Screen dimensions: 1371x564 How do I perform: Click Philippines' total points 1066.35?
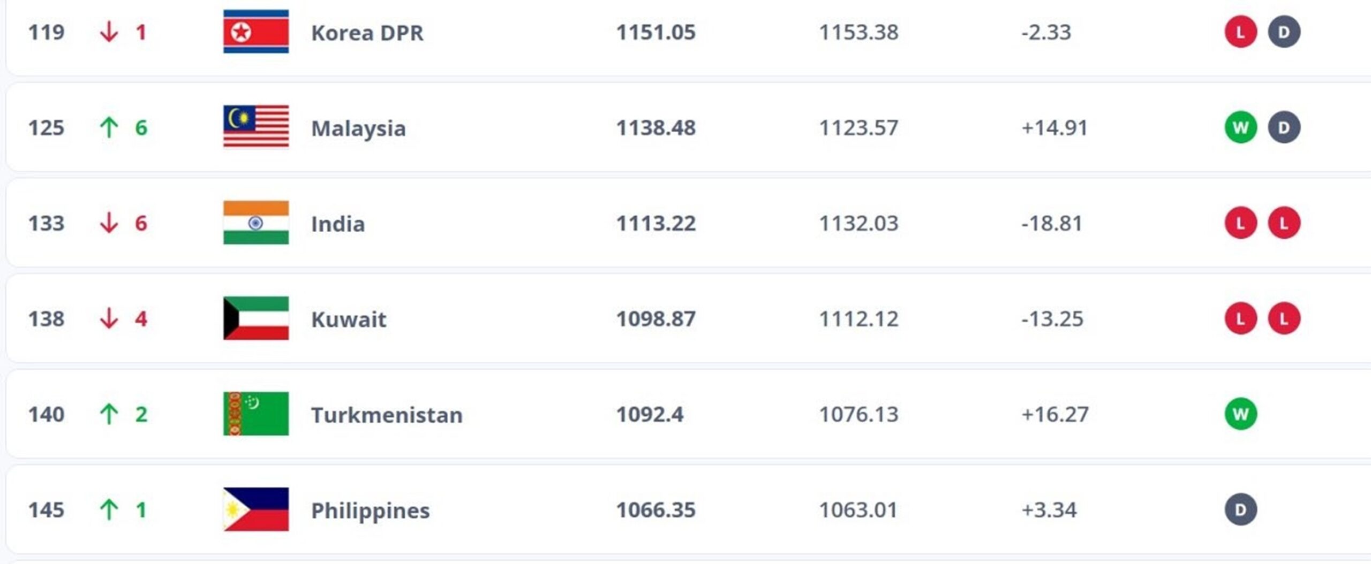[656, 510]
